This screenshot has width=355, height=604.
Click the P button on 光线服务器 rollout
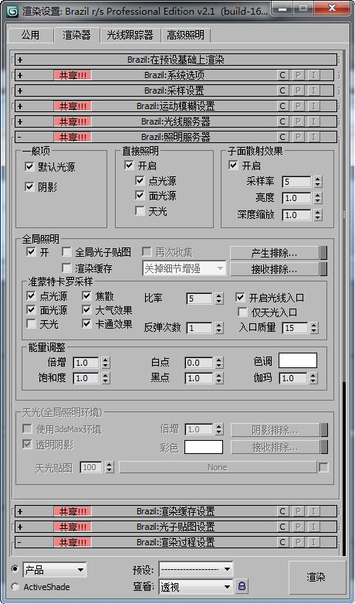(x=298, y=121)
